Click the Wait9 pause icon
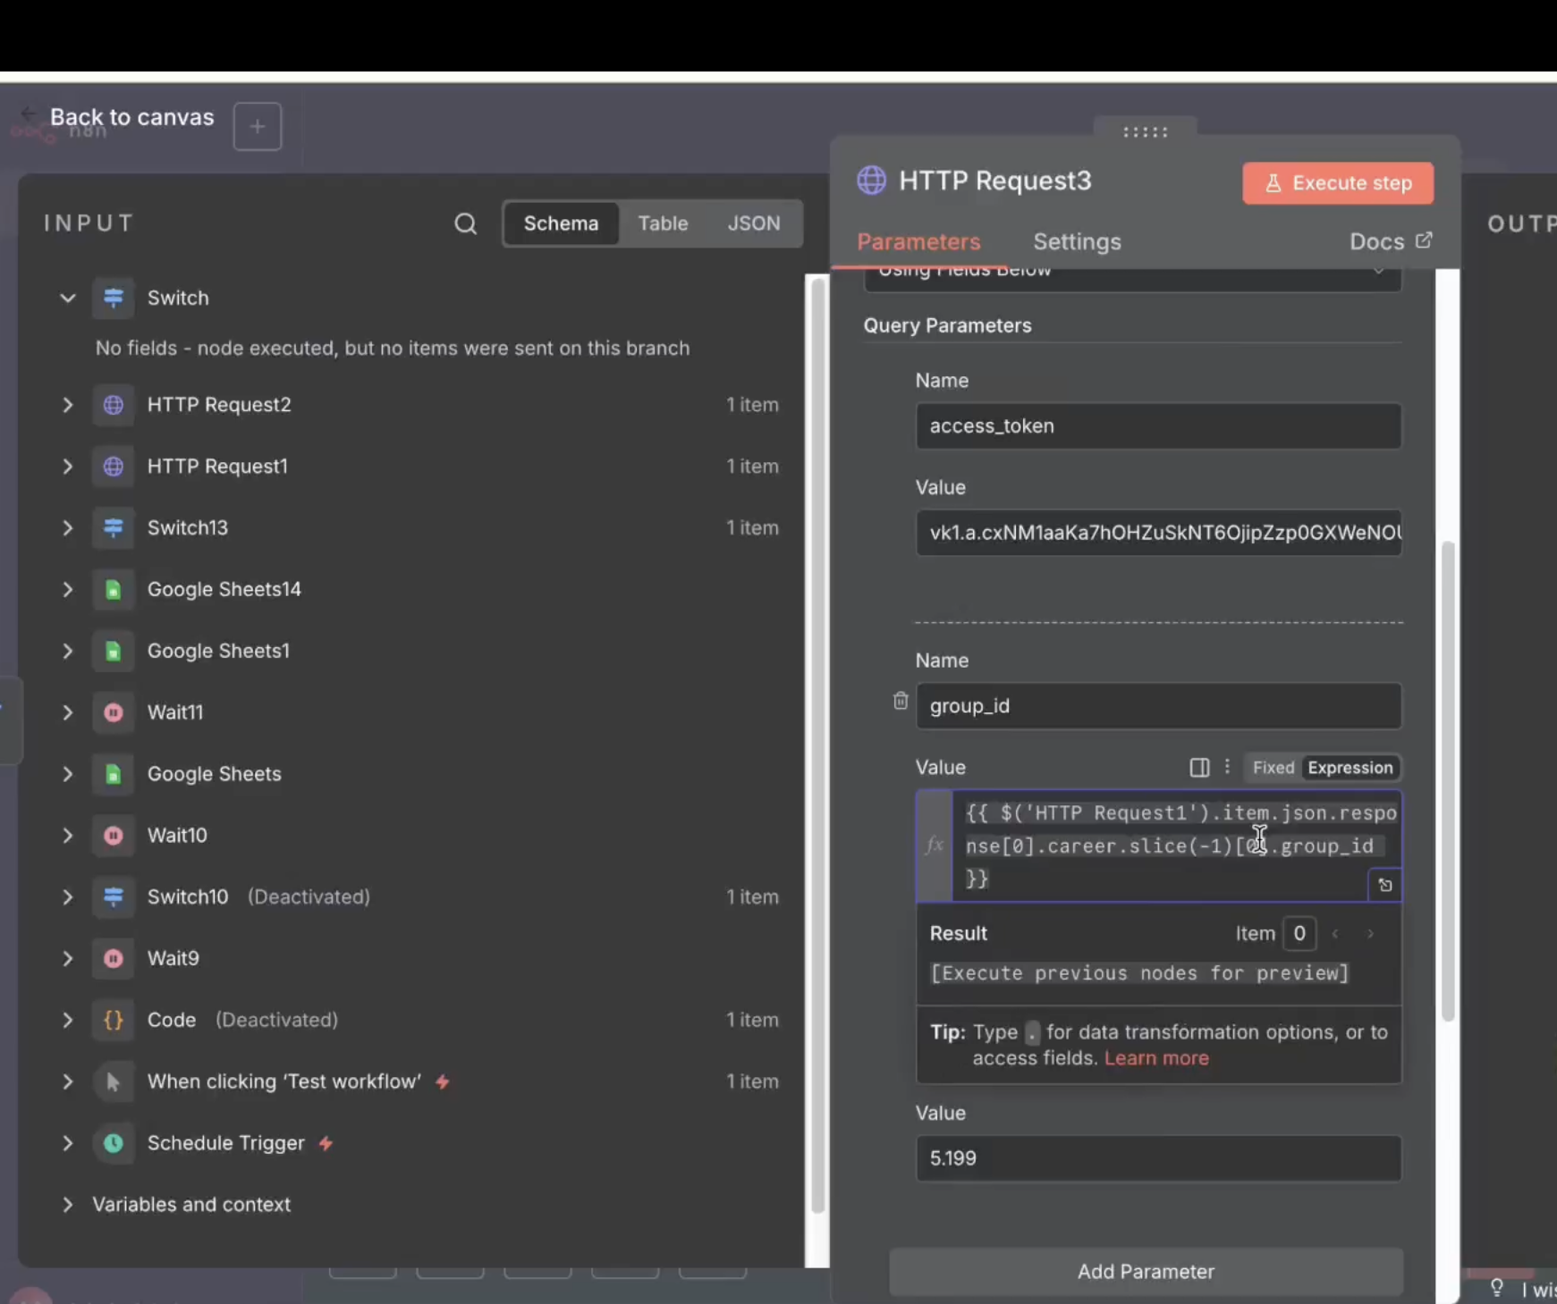The image size is (1557, 1304). coord(114,958)
